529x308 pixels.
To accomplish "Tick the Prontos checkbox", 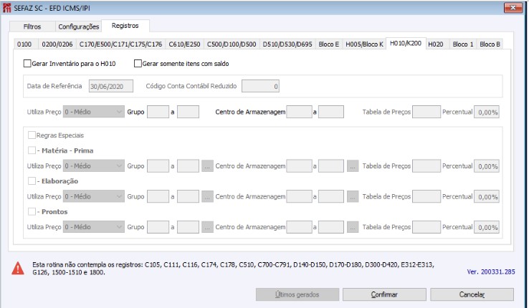I will coord(32,211).
